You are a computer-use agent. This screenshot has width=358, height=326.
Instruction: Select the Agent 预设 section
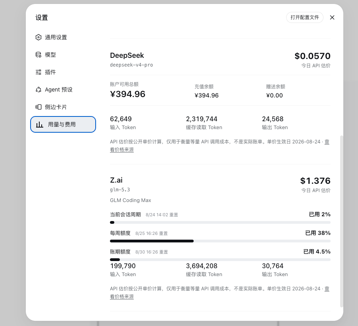tap(63, 90)
